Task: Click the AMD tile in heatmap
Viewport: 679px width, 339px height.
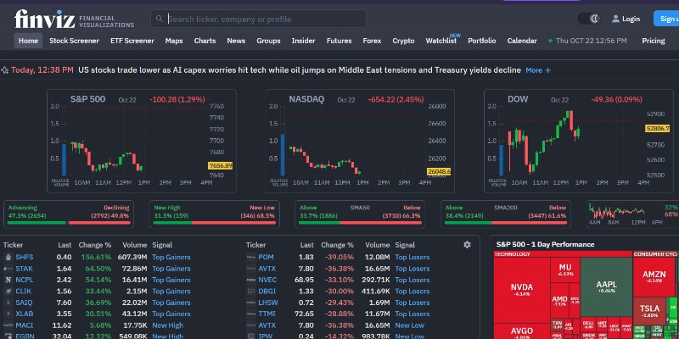Action: 559,301
